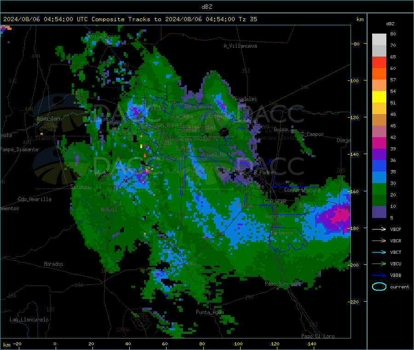
Task: Click the 'Pampa_Diamante' map label
Action: click(19, 149)
